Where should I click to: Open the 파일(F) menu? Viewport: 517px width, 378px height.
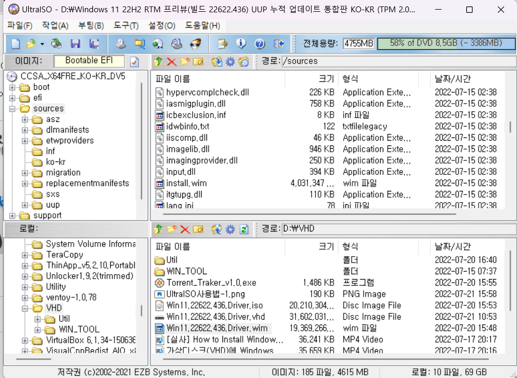coord(20,26)
